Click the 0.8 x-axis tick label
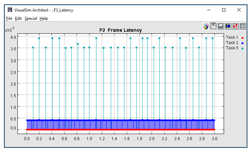 click(77, 139)
